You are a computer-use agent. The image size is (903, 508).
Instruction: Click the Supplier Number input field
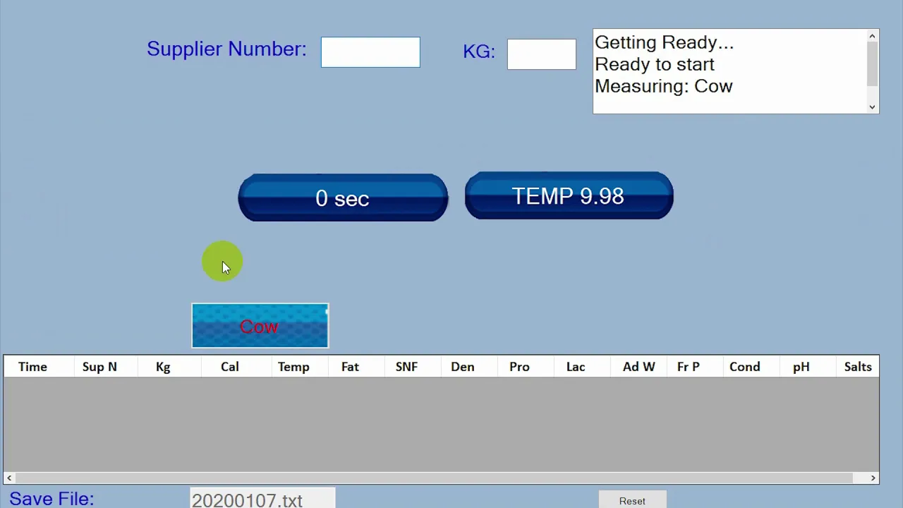click(x=370, y=52)
